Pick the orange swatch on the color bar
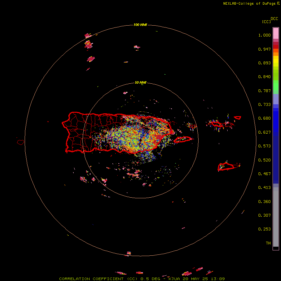The image size is (281, 281). (x=276, y=54)
